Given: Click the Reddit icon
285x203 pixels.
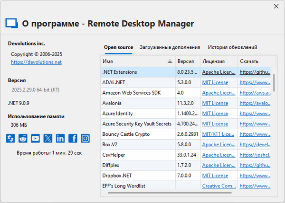Looking at the screenshot, I should [23, 138].
